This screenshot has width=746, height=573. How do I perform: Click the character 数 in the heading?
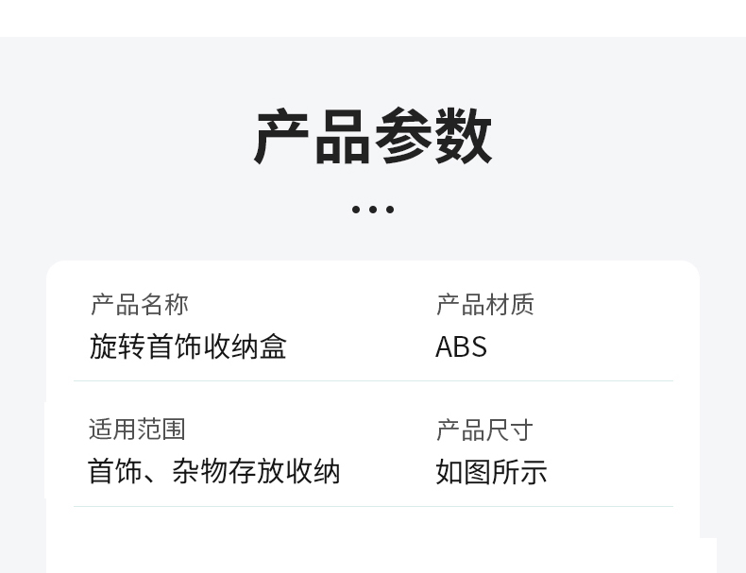click(464, 136)
